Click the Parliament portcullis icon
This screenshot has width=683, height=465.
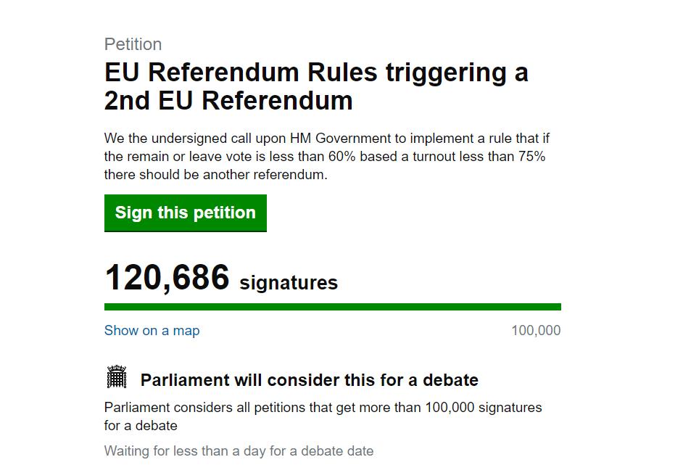117,378
